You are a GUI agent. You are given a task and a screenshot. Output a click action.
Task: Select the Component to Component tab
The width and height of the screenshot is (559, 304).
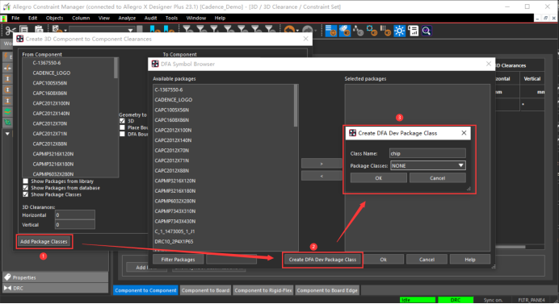tap(146, 290)
